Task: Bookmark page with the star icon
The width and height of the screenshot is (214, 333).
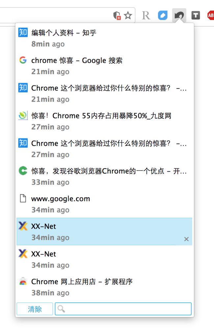Action: [x=128, y=15]
